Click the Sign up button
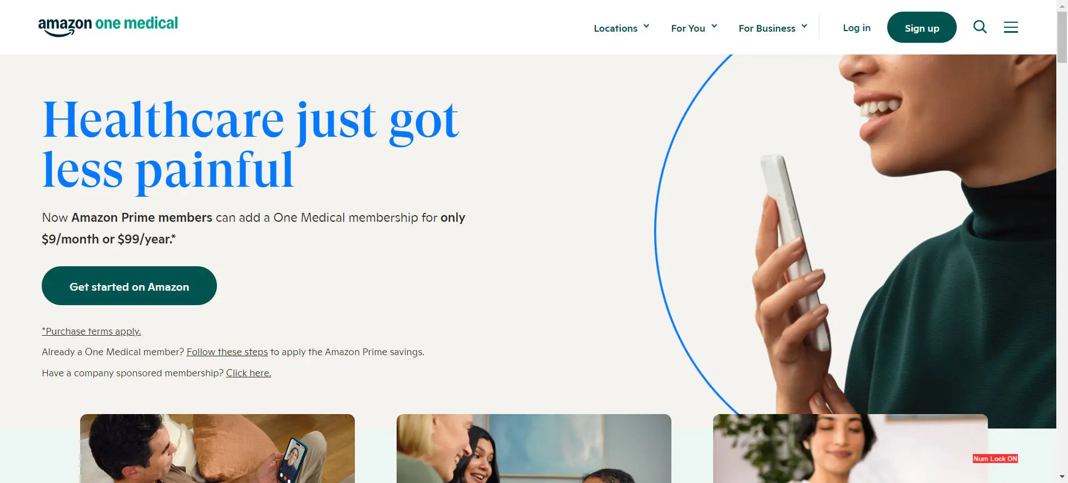This screenshot has height=483, width=1068. (x=922, y=27)
